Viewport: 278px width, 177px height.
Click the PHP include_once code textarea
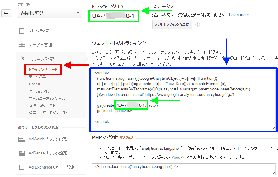(184, 169)
